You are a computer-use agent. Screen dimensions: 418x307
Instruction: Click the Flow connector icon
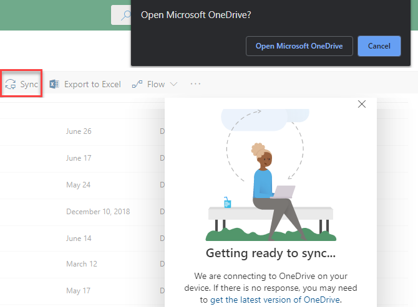point(137,84)
